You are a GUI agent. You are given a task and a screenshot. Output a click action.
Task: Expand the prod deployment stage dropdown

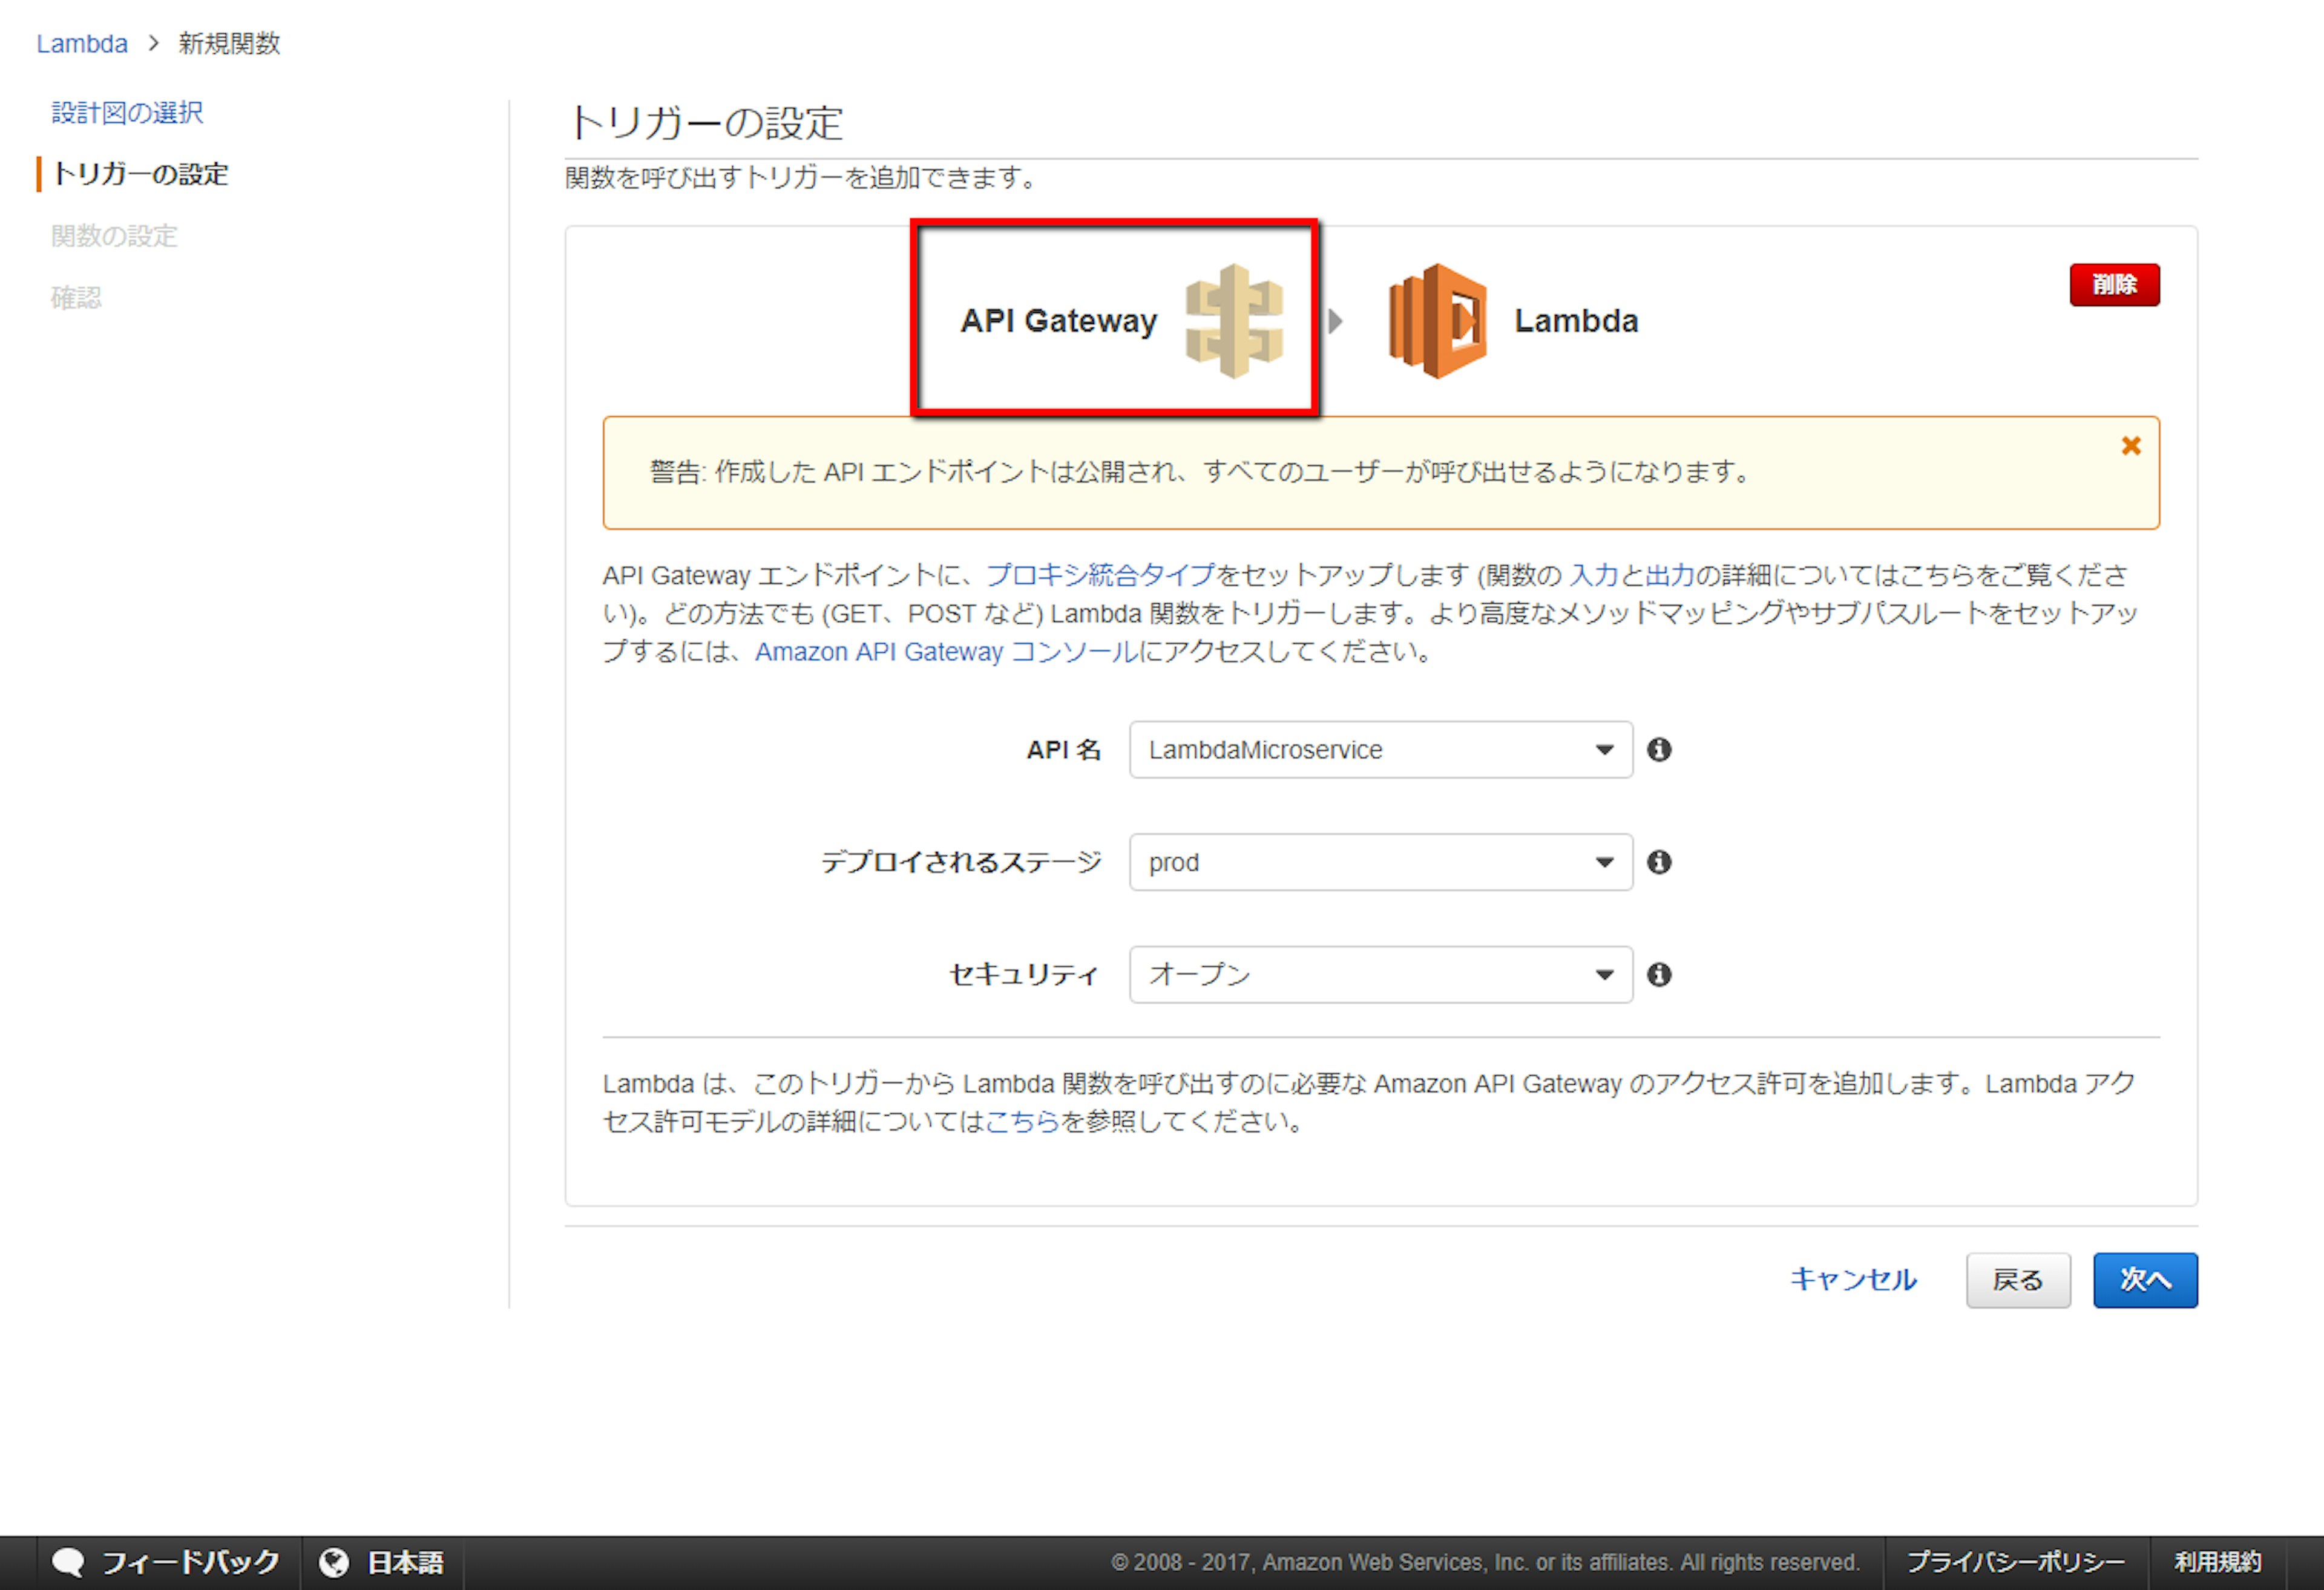click(1380, 862)
